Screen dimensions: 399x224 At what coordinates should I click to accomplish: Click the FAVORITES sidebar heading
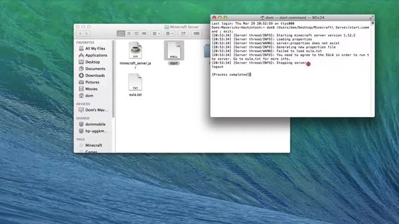[x=85, y=42]
